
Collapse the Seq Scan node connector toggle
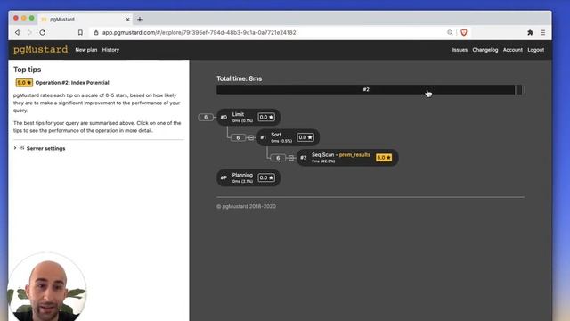pos(291,158)
